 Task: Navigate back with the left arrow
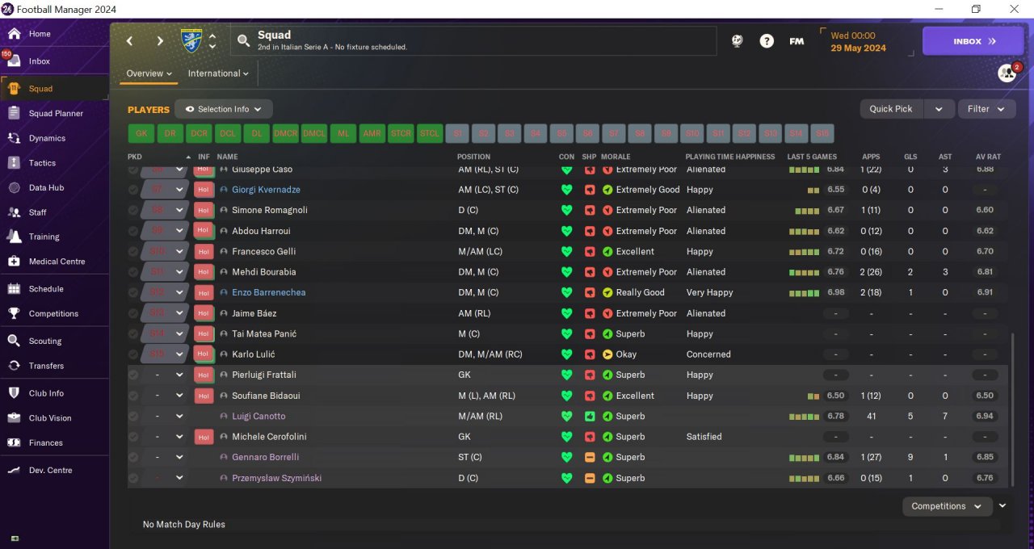pos(129,41)
